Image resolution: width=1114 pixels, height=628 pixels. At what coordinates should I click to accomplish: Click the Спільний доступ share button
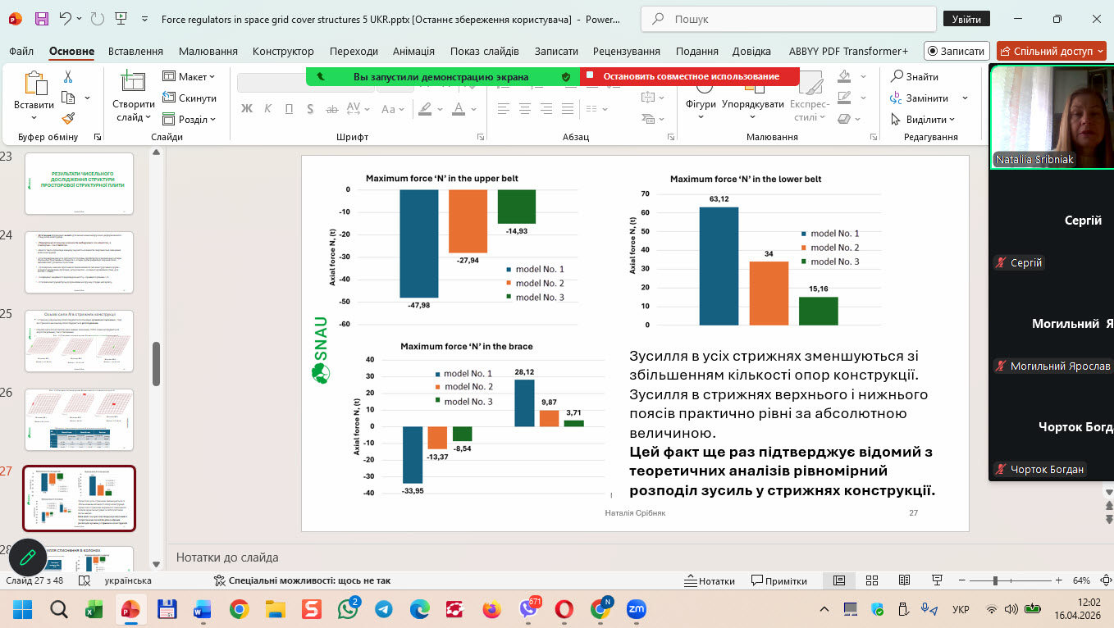point(1050,51)
